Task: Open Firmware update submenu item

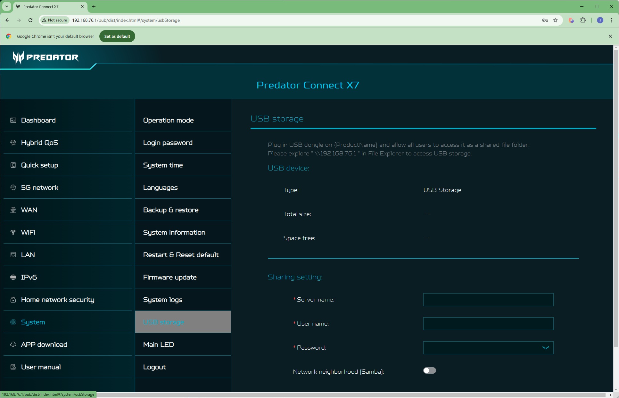Action: [x=170, y=277]
